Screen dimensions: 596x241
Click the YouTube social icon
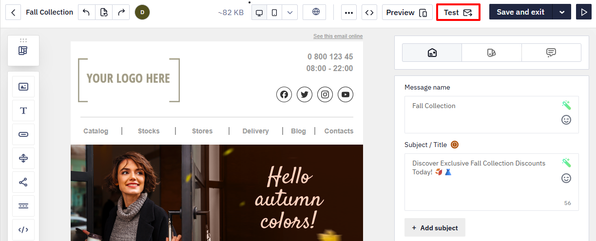346,94
